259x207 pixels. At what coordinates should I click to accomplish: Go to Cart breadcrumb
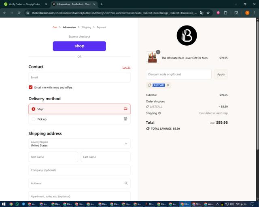pos(55,27)
